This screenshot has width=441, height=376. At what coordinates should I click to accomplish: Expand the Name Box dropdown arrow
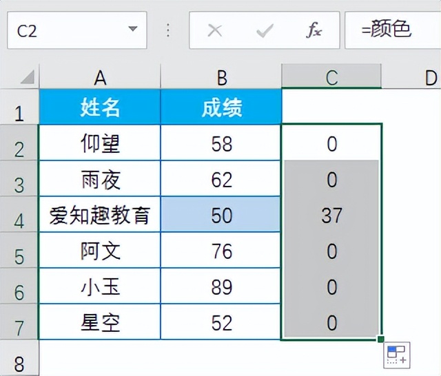132,28
